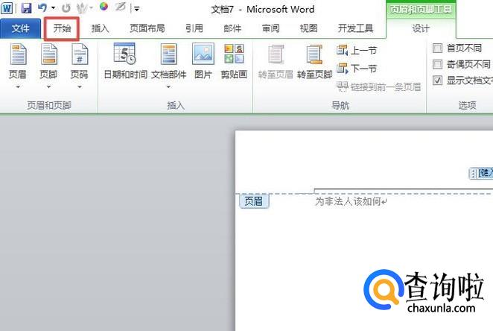The image size is (493, 331).
Task: Insert 日期和时间 (Date and Time)
Action: [125, 61]
